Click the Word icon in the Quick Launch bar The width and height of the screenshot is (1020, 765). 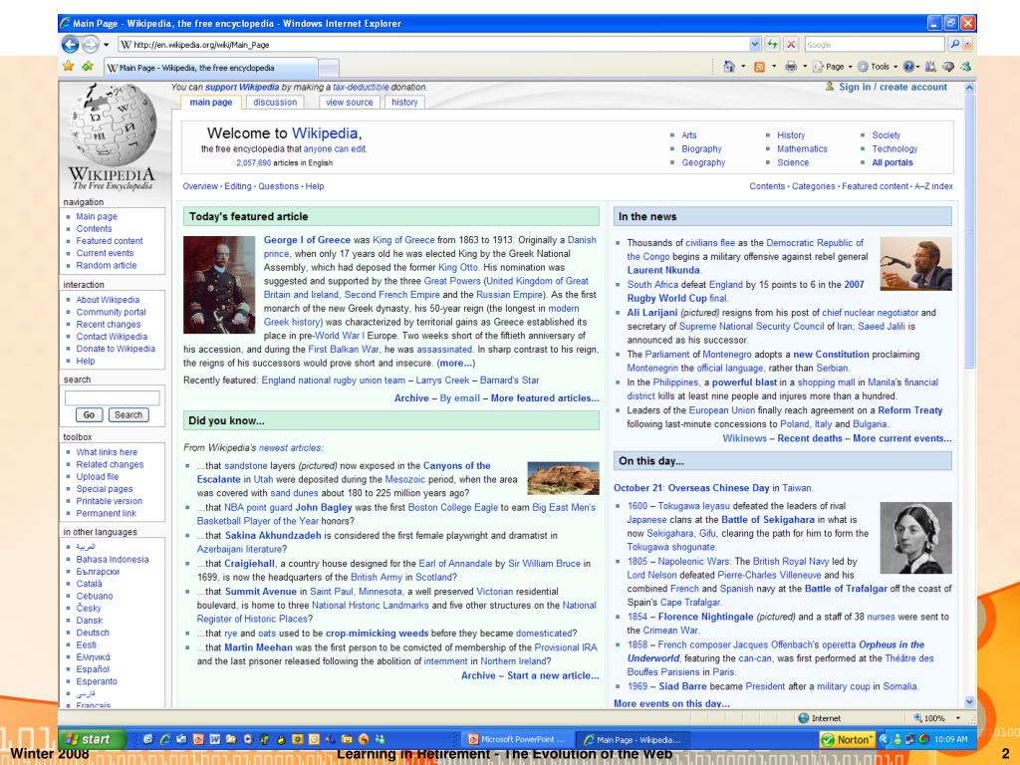pos(215,739)
